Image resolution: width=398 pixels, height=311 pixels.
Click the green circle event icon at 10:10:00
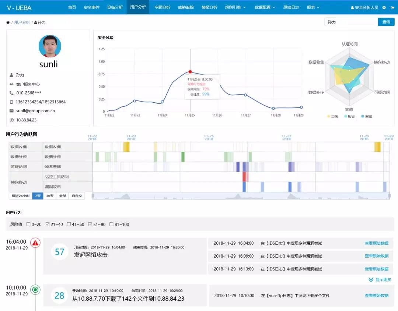(35, 290)
